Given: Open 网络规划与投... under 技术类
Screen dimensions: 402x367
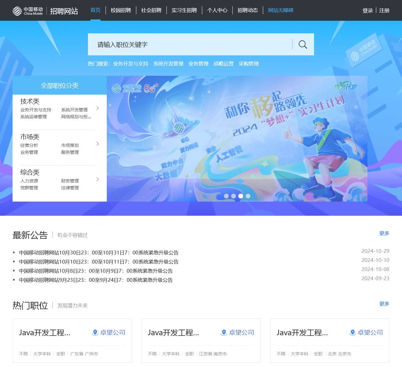Looking at the screenshot, I should (76, 117).
